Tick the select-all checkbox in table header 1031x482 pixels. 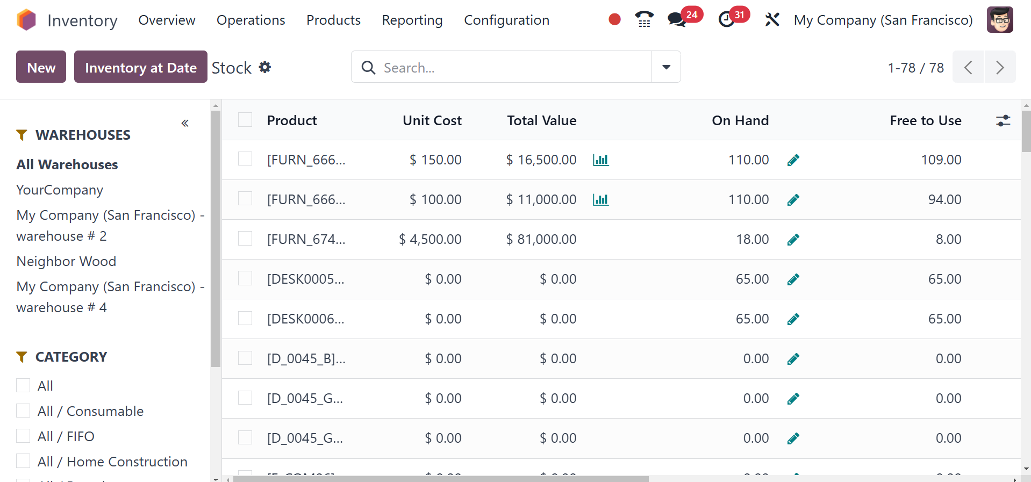point(245,120)
